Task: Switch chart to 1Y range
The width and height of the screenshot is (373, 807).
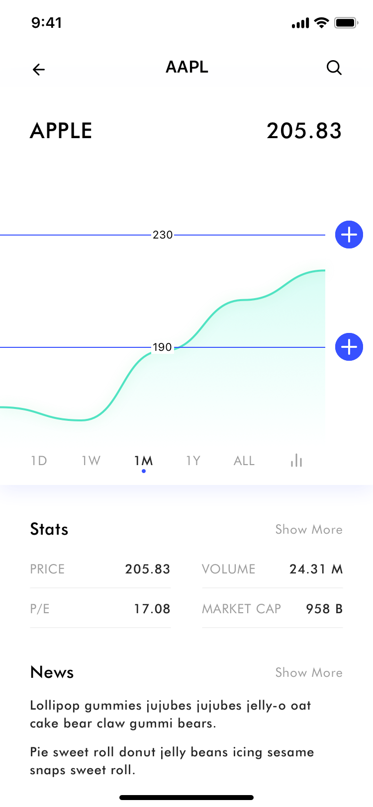Action: 193,461
